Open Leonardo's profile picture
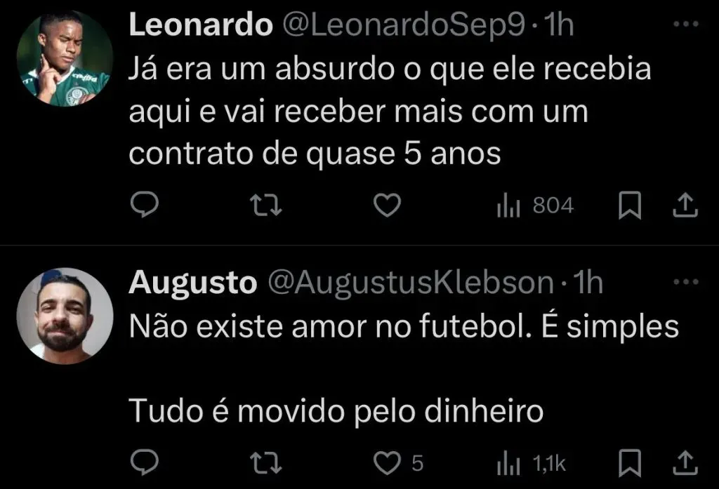The height and width of the screenshot is (489, 719). [x=65, y=60]
